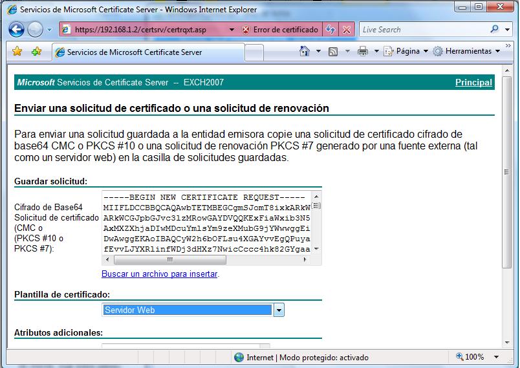Click the Home page icon
This screenshot has width=520, height=368.
tap(305, 51)
